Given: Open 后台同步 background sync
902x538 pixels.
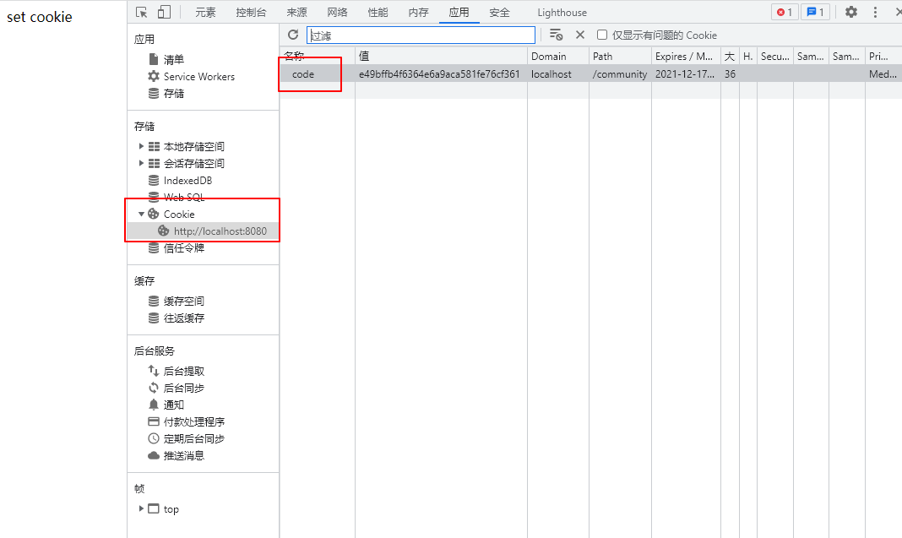Looking at the screenshot, I should tap(184, 388).
